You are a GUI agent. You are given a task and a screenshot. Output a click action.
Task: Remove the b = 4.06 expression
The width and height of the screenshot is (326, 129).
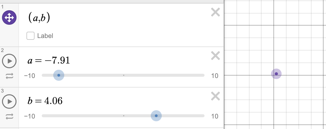pyautogui.click(x=215, y=96)
